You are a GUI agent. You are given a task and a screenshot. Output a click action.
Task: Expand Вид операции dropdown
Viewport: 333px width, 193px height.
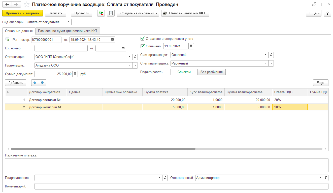(x=69, y=22)
